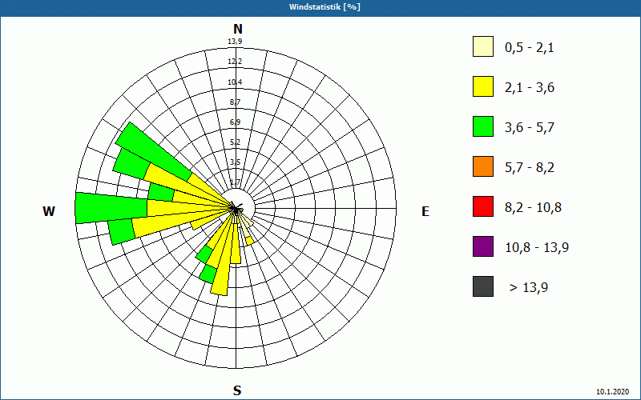The width and height of the screenshot is (641, 400).
Task: Click the Windstatistik [%] title bar text
Action: [325, 7]
